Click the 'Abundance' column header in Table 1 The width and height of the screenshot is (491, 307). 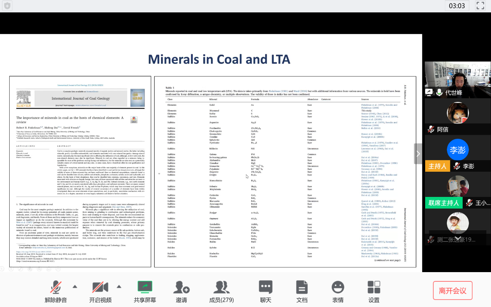312,100
